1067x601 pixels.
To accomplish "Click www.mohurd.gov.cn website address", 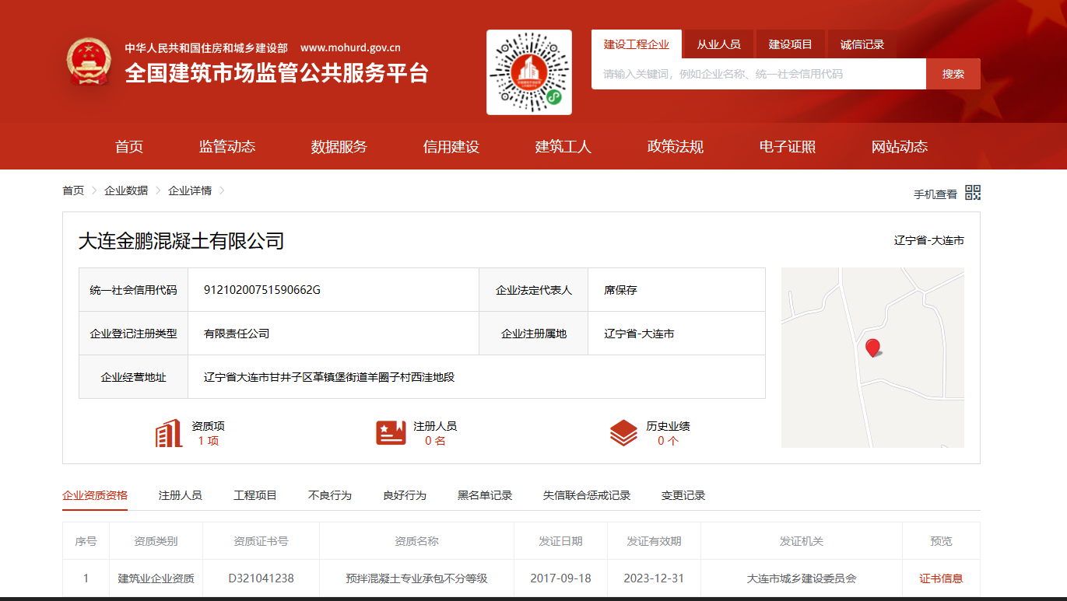I will pyautogui.click(x=350, y=47).
